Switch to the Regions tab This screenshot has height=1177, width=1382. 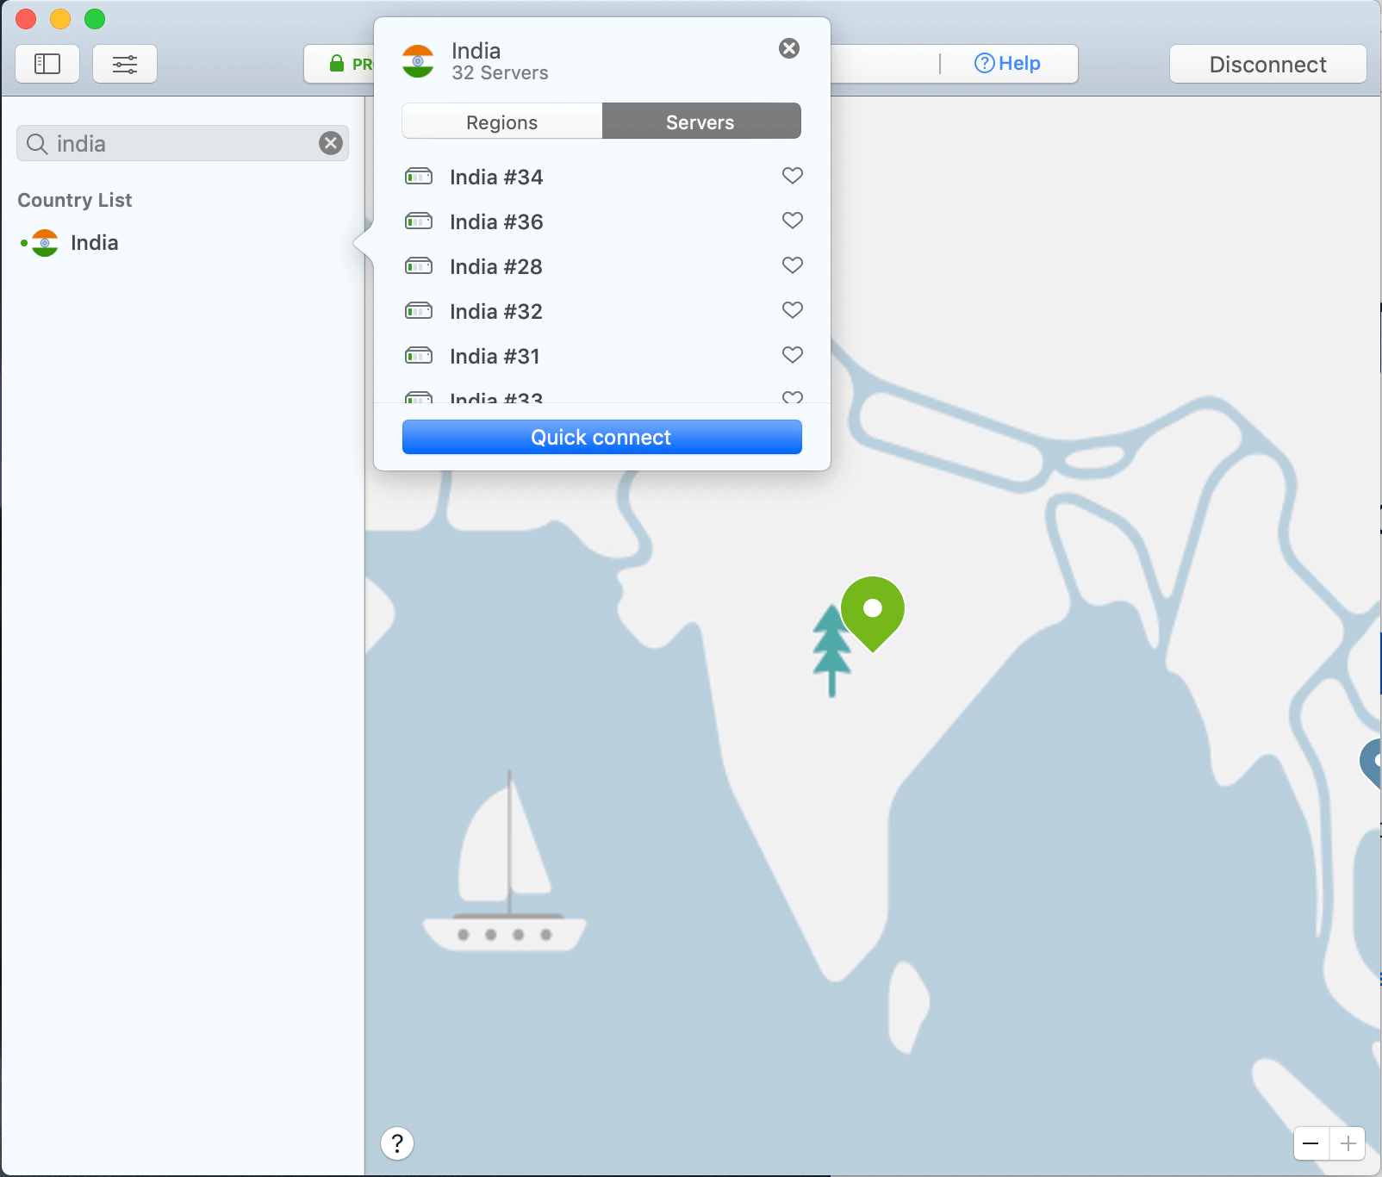pyautogui.click(x=502, y=121)
